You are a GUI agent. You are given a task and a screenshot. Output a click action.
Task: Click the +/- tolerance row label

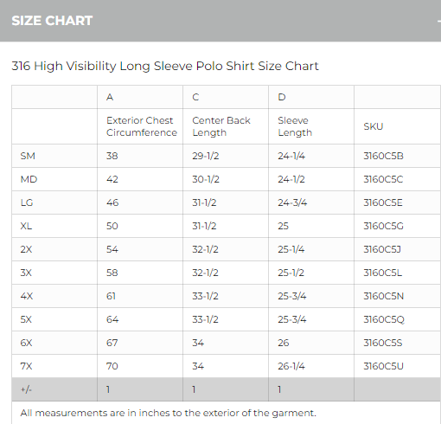[26, 389]
